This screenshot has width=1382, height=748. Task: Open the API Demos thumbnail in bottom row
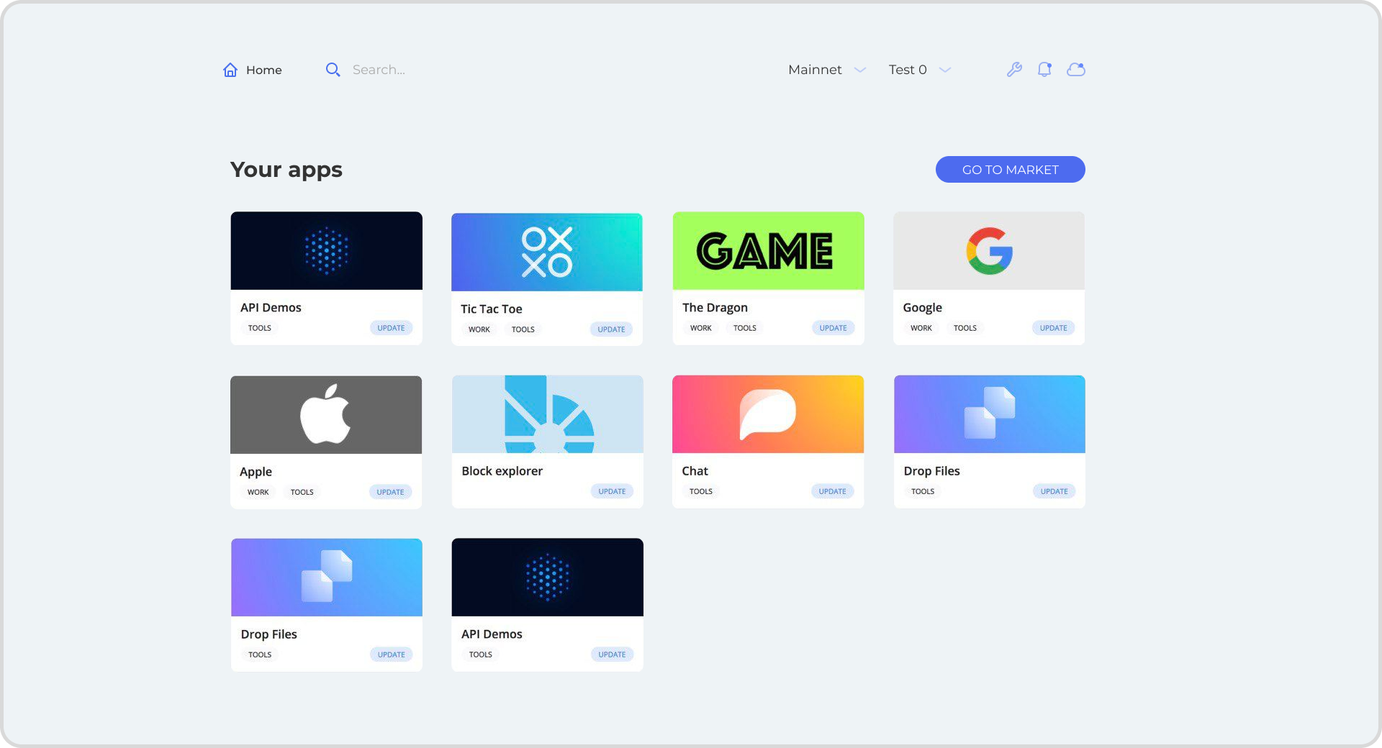(548, 577)
